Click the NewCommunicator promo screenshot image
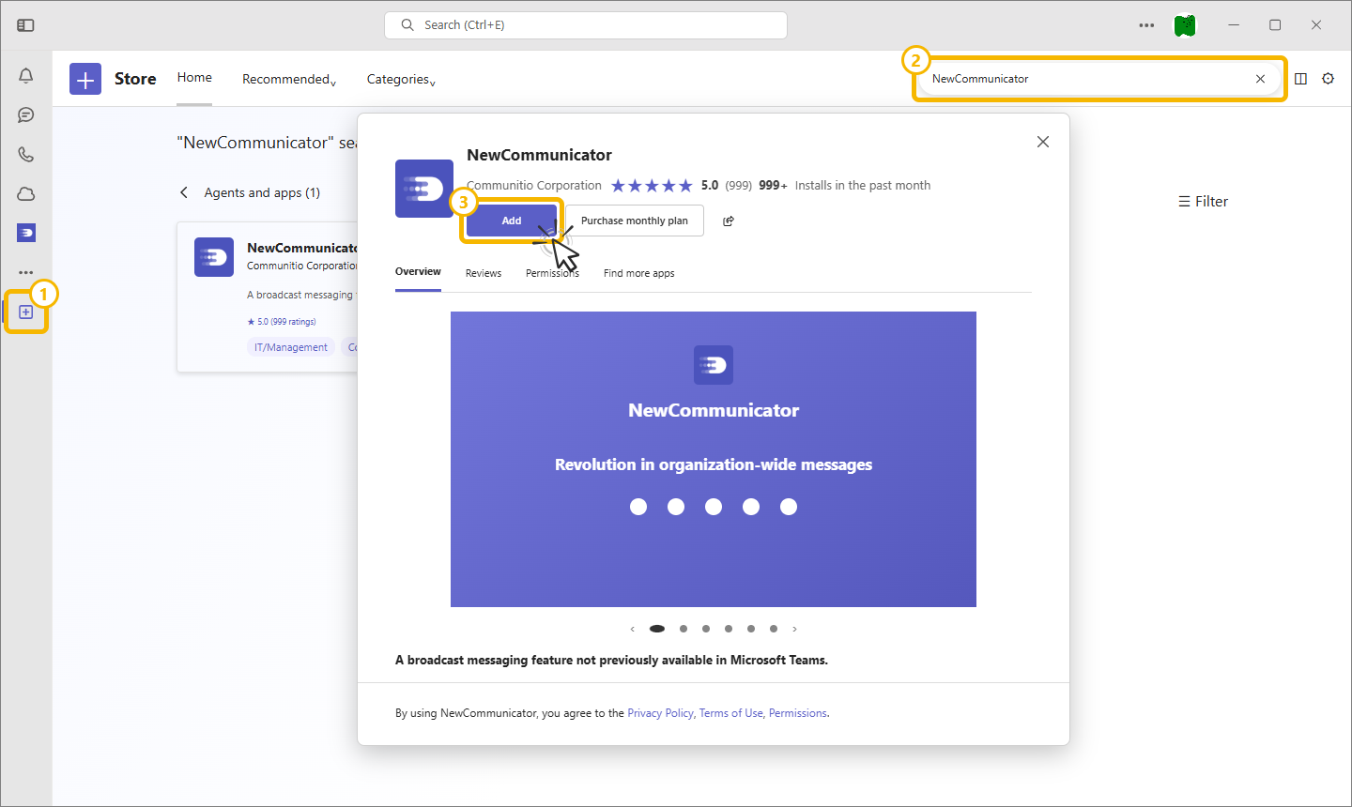This screenshot has width=1352, height=807. (x=714, y=460)
